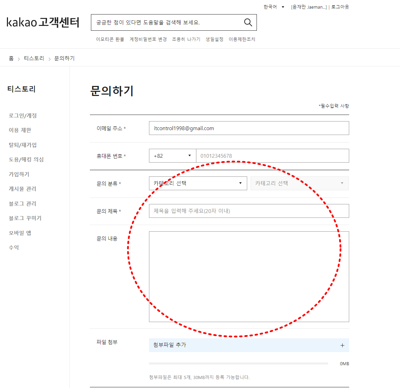Click the magnifier search icon
Screen dimensions: 400x388
[x=248, y=22]
